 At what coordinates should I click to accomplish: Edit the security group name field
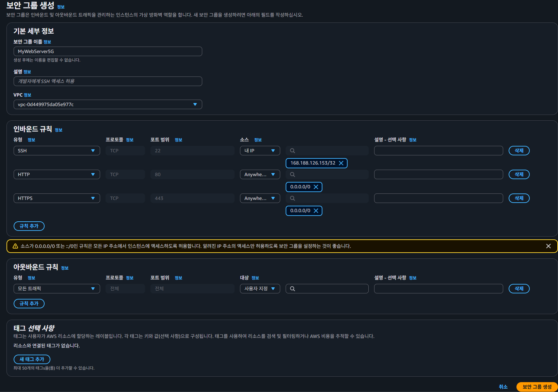[x=108, y=51]
